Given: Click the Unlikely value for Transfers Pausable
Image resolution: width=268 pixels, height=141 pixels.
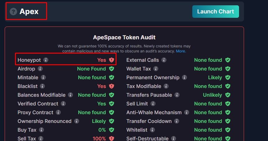Looking at the screenshot, I should pos(213,95).
